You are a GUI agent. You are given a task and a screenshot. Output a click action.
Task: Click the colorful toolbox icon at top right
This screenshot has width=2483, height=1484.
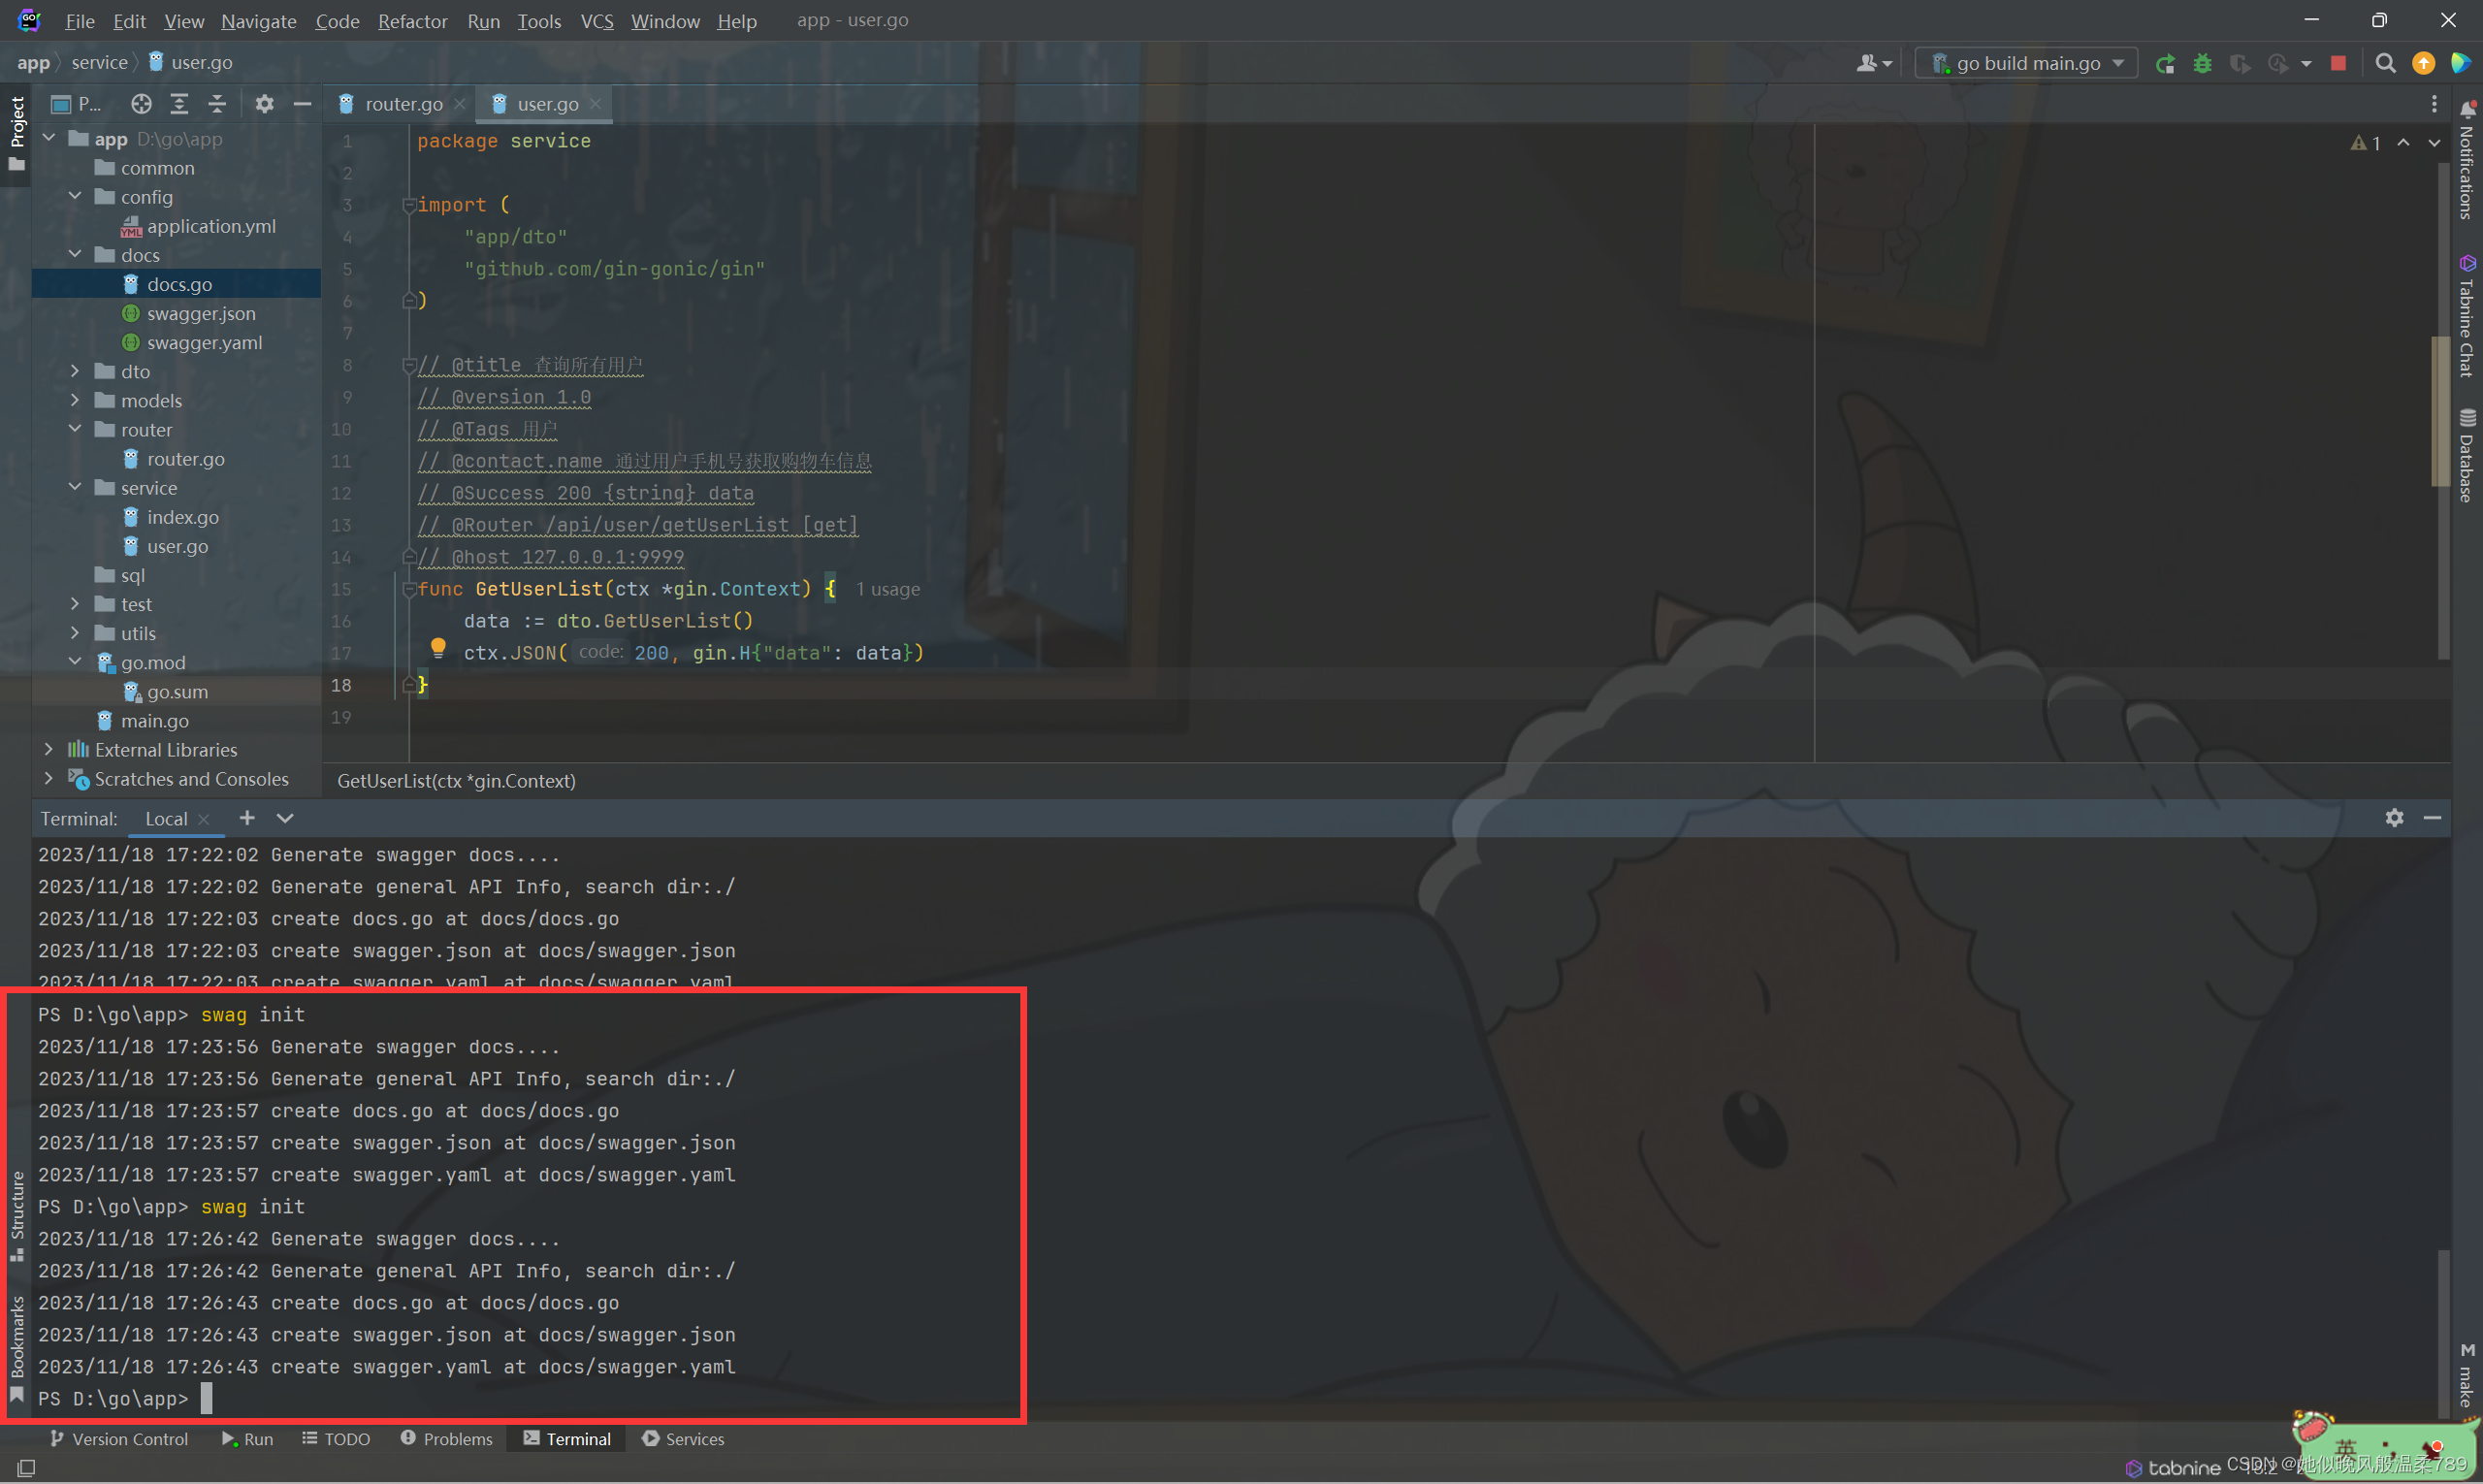coord(2460,64)
